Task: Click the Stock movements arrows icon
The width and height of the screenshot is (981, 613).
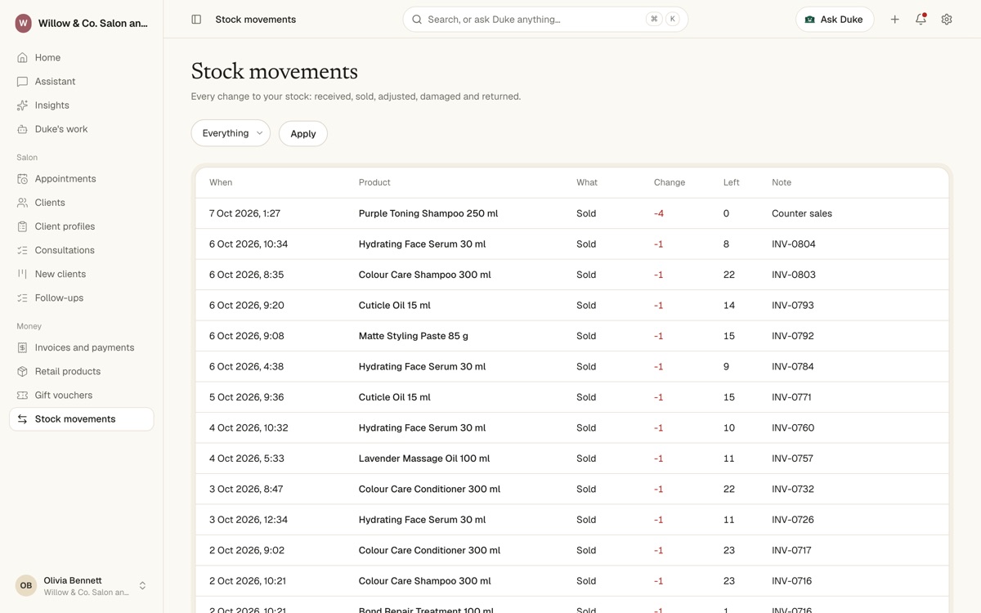Action: (22, 419)
